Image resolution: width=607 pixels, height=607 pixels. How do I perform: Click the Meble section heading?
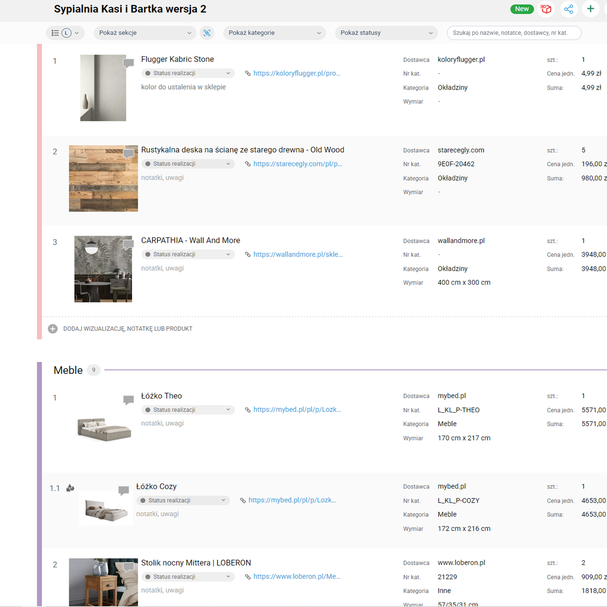click(68, 370)
